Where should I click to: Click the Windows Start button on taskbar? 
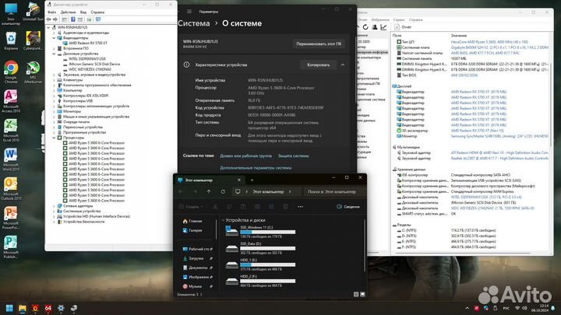9,308
